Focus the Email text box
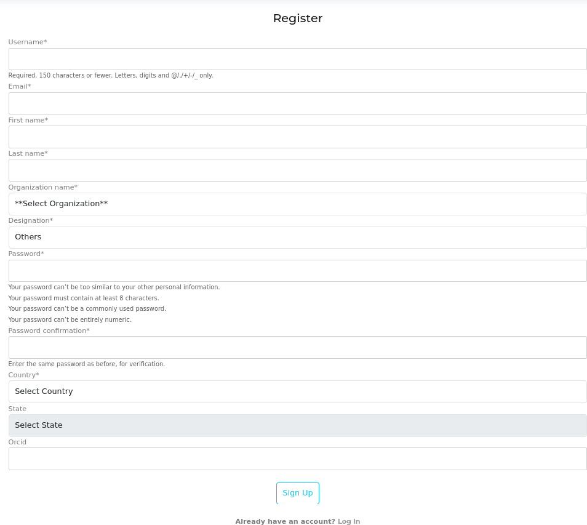 297,103
